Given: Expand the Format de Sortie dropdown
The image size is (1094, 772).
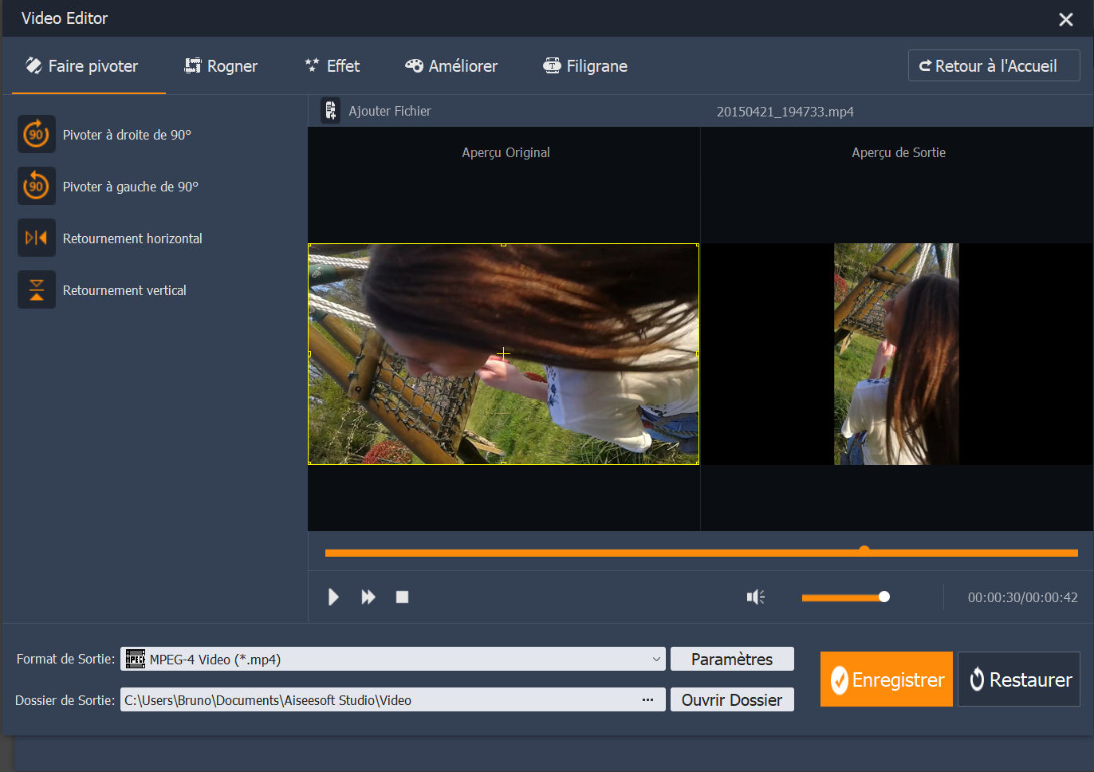Looking at the screenshot, I should 656,659.
